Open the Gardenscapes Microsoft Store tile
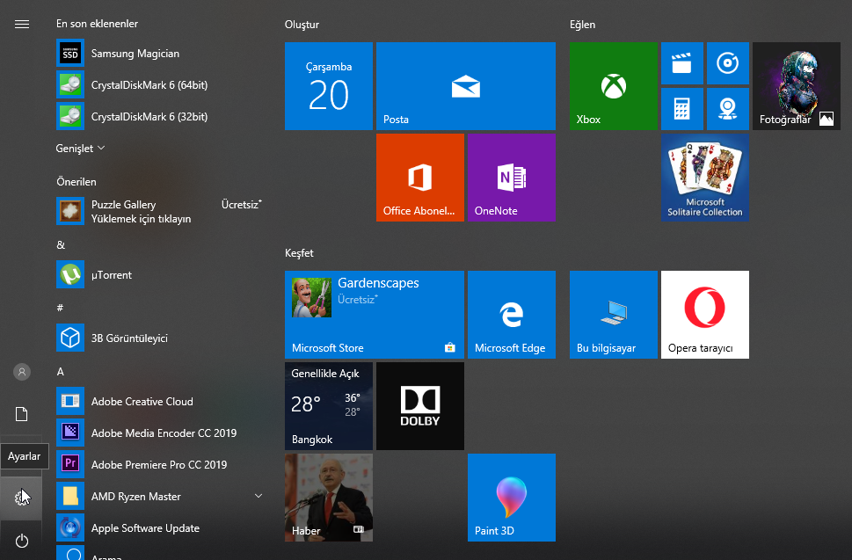 375,315
